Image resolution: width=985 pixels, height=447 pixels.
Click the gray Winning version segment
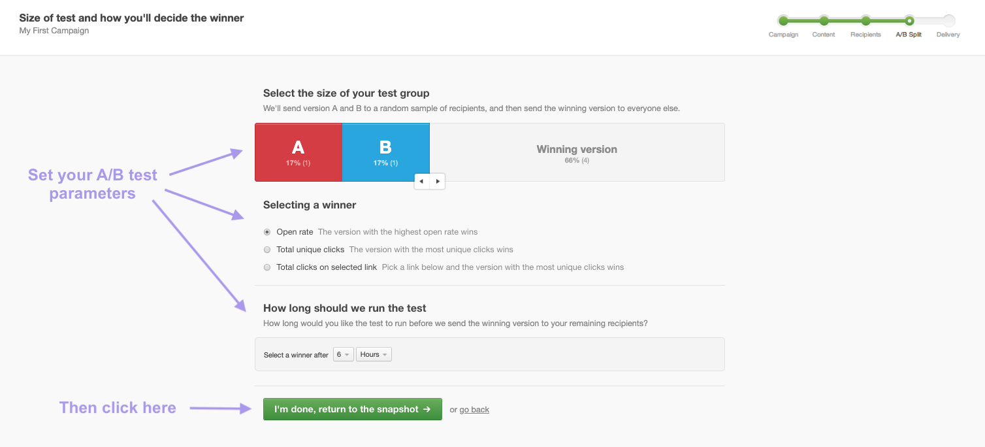(x=577, y=152)
